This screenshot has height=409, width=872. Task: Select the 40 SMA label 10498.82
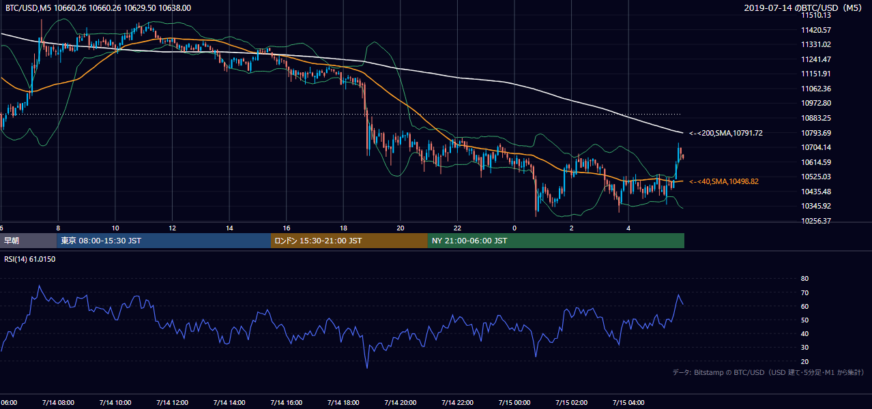tap(724, 181)
